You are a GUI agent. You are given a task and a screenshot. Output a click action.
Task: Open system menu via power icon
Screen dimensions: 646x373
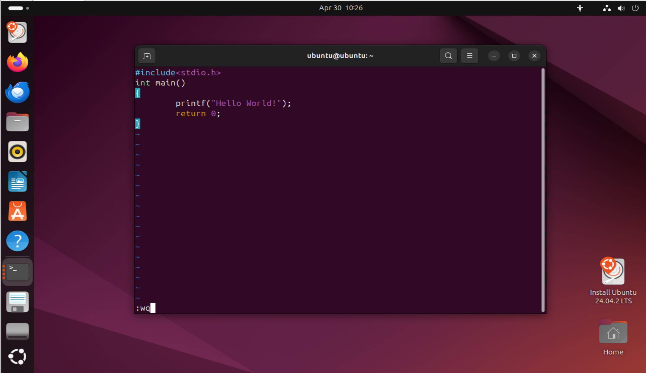[635, 8]
